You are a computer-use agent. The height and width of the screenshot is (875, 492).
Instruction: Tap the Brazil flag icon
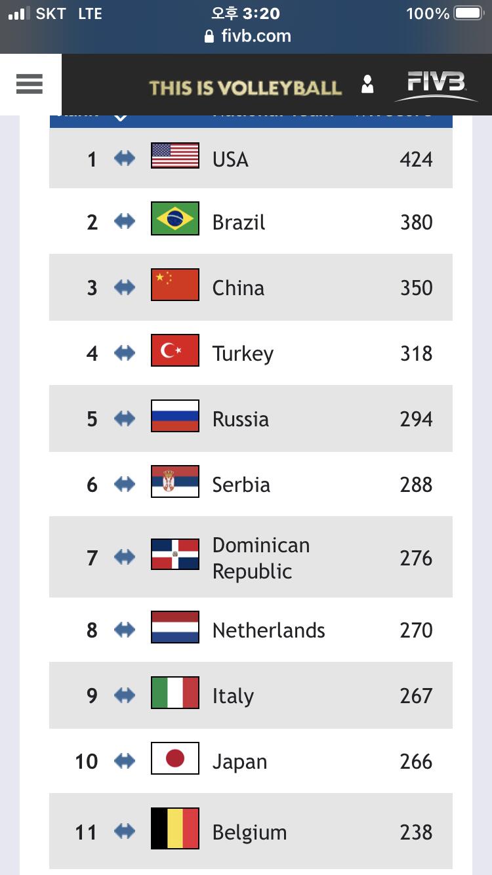[175, 219]
